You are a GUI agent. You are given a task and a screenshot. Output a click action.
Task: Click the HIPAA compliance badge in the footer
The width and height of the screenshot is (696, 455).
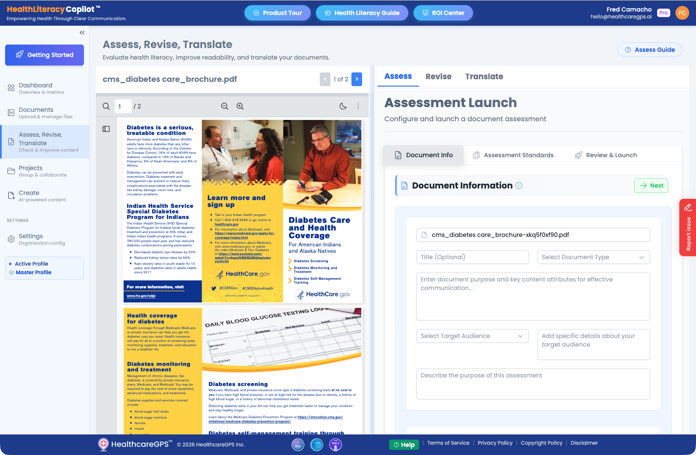click(298, 445)
